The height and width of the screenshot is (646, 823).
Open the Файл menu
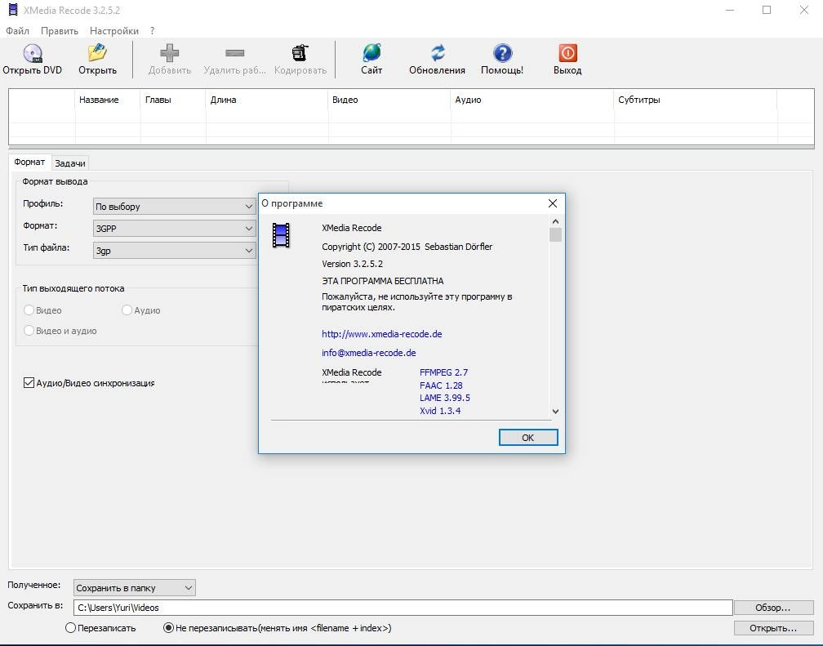17,31
